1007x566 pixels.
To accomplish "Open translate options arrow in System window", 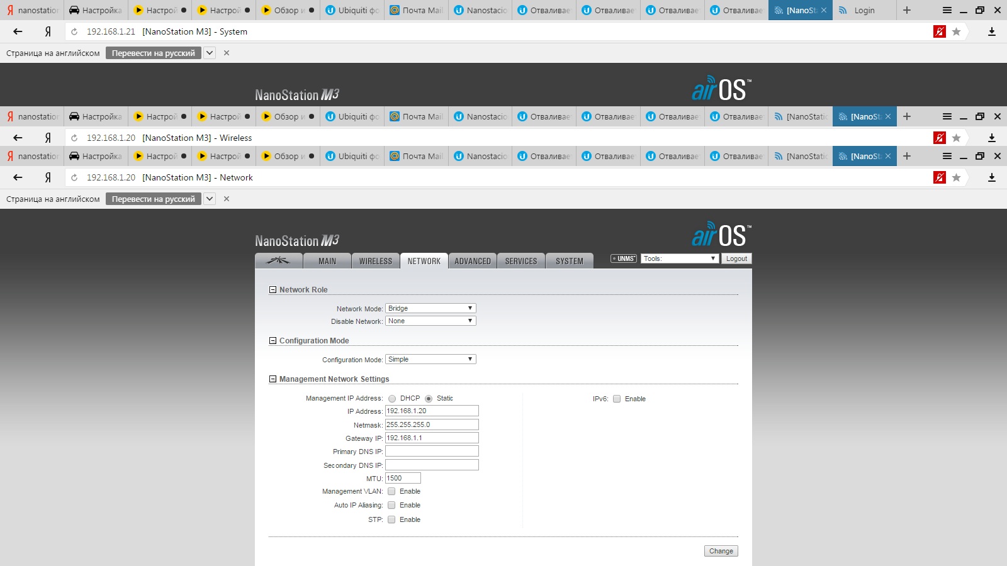I will (x=210, y=53).
